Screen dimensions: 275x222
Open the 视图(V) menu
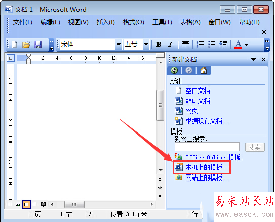(78, 22)
